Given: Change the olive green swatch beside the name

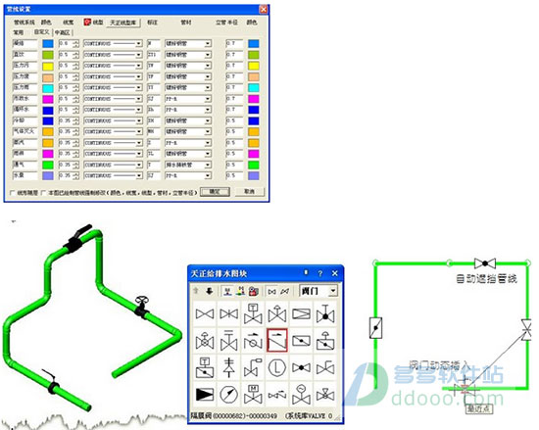Looking at the screenshot, I should (x=48, y=55).
